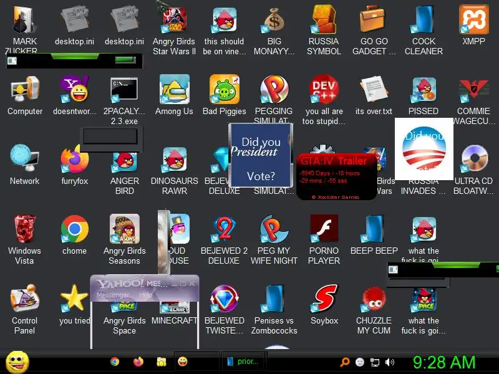This screenshot has height=374, width=499.
Task: Click the Obama logo gadget
Action: click(424, 149)
